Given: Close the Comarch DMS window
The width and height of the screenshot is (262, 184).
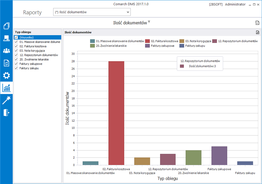Looking at the screenshot, I should pos(258,5).
